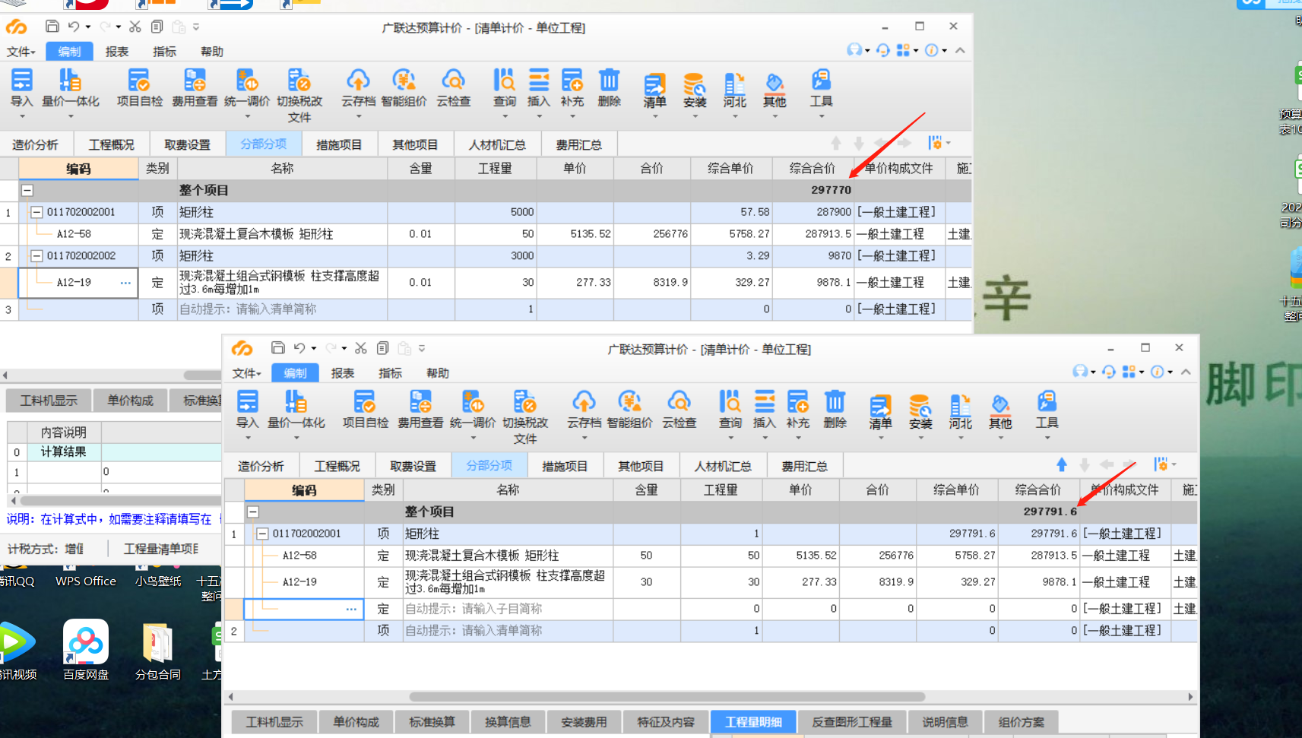Open 单价构成 tab in the front window bottom panel
The width and height of the screenshot is (1302, 738).
click(x=356, y=722)
